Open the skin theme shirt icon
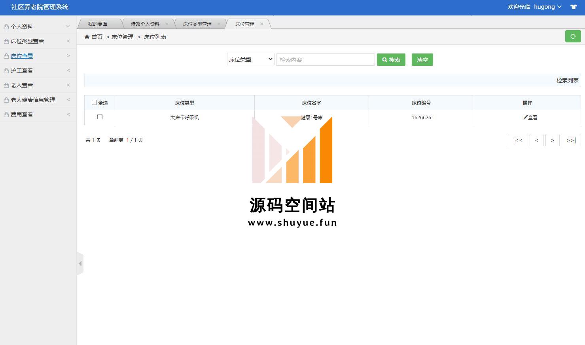The image size is (585, 345). 573,7
